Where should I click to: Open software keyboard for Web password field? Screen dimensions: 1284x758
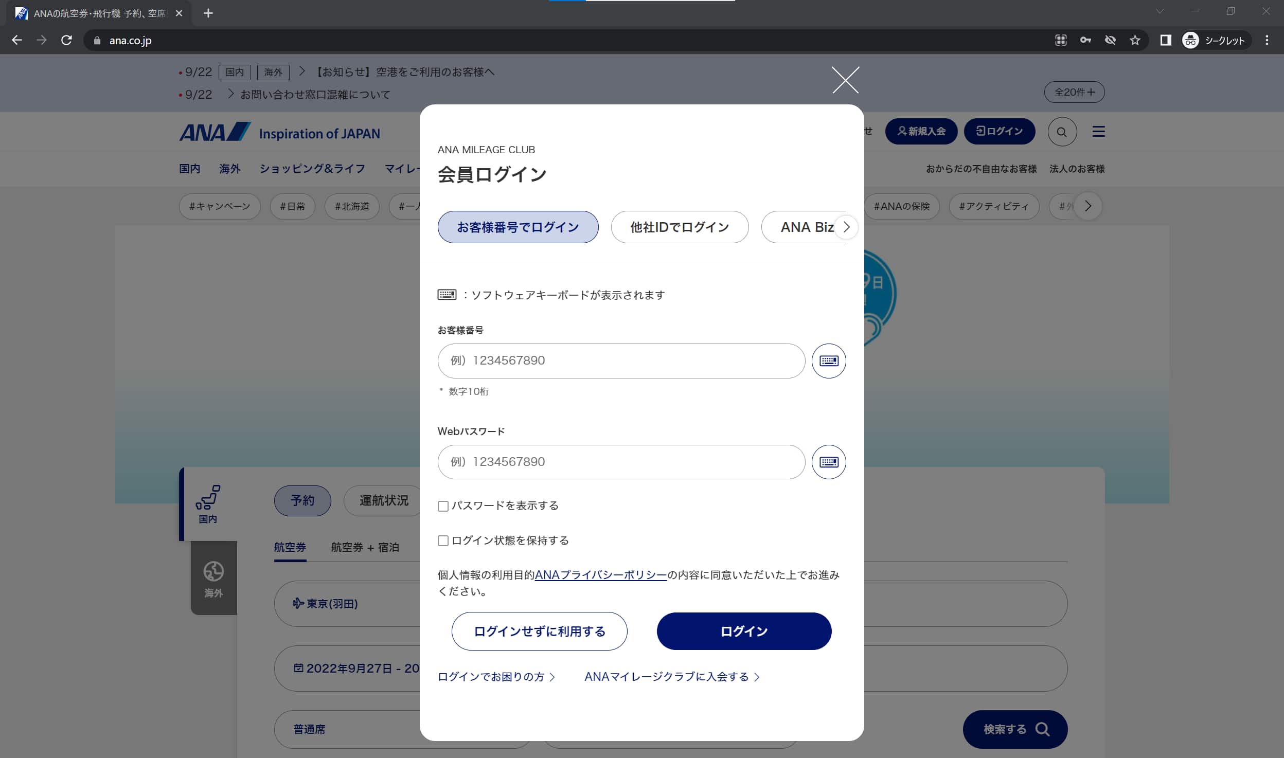click(828, 462)
